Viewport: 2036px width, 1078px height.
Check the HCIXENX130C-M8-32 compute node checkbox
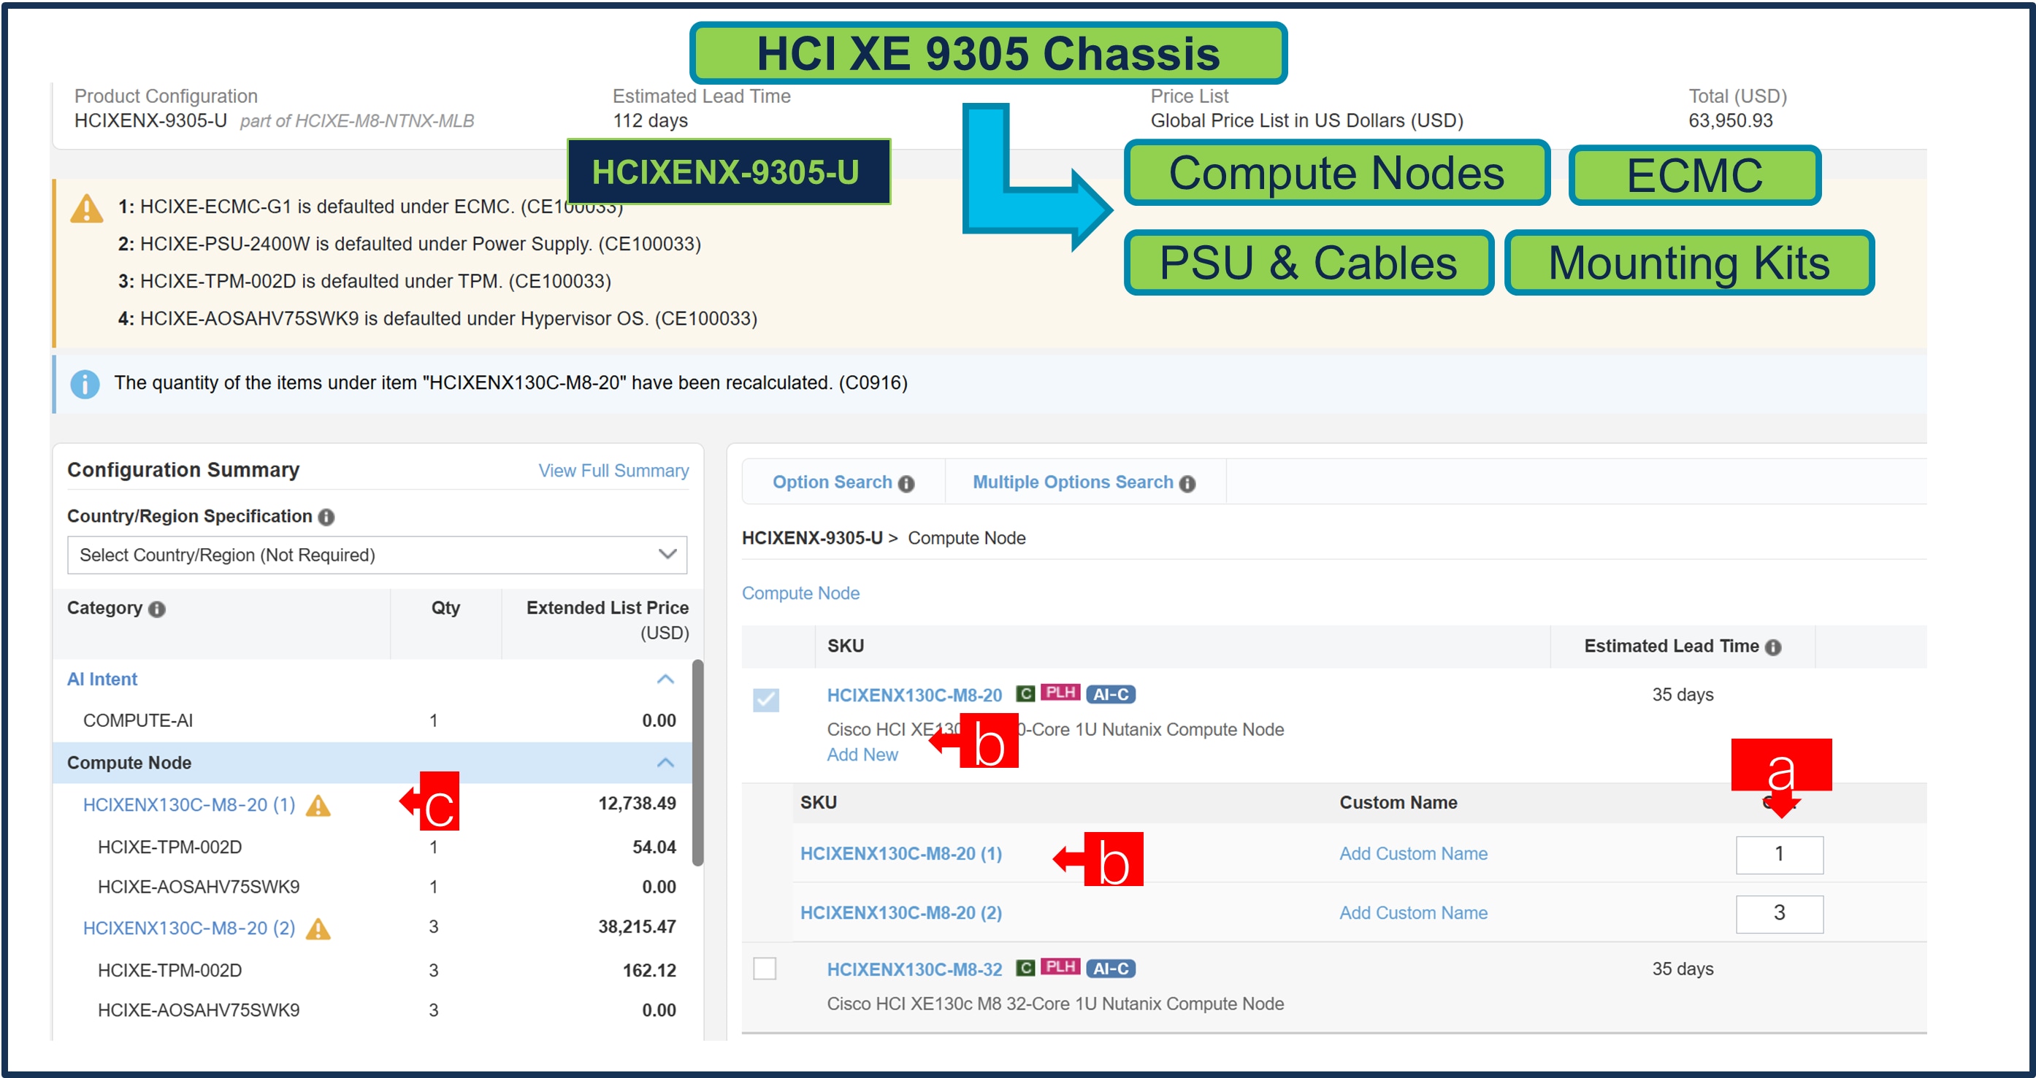point(765,969)
